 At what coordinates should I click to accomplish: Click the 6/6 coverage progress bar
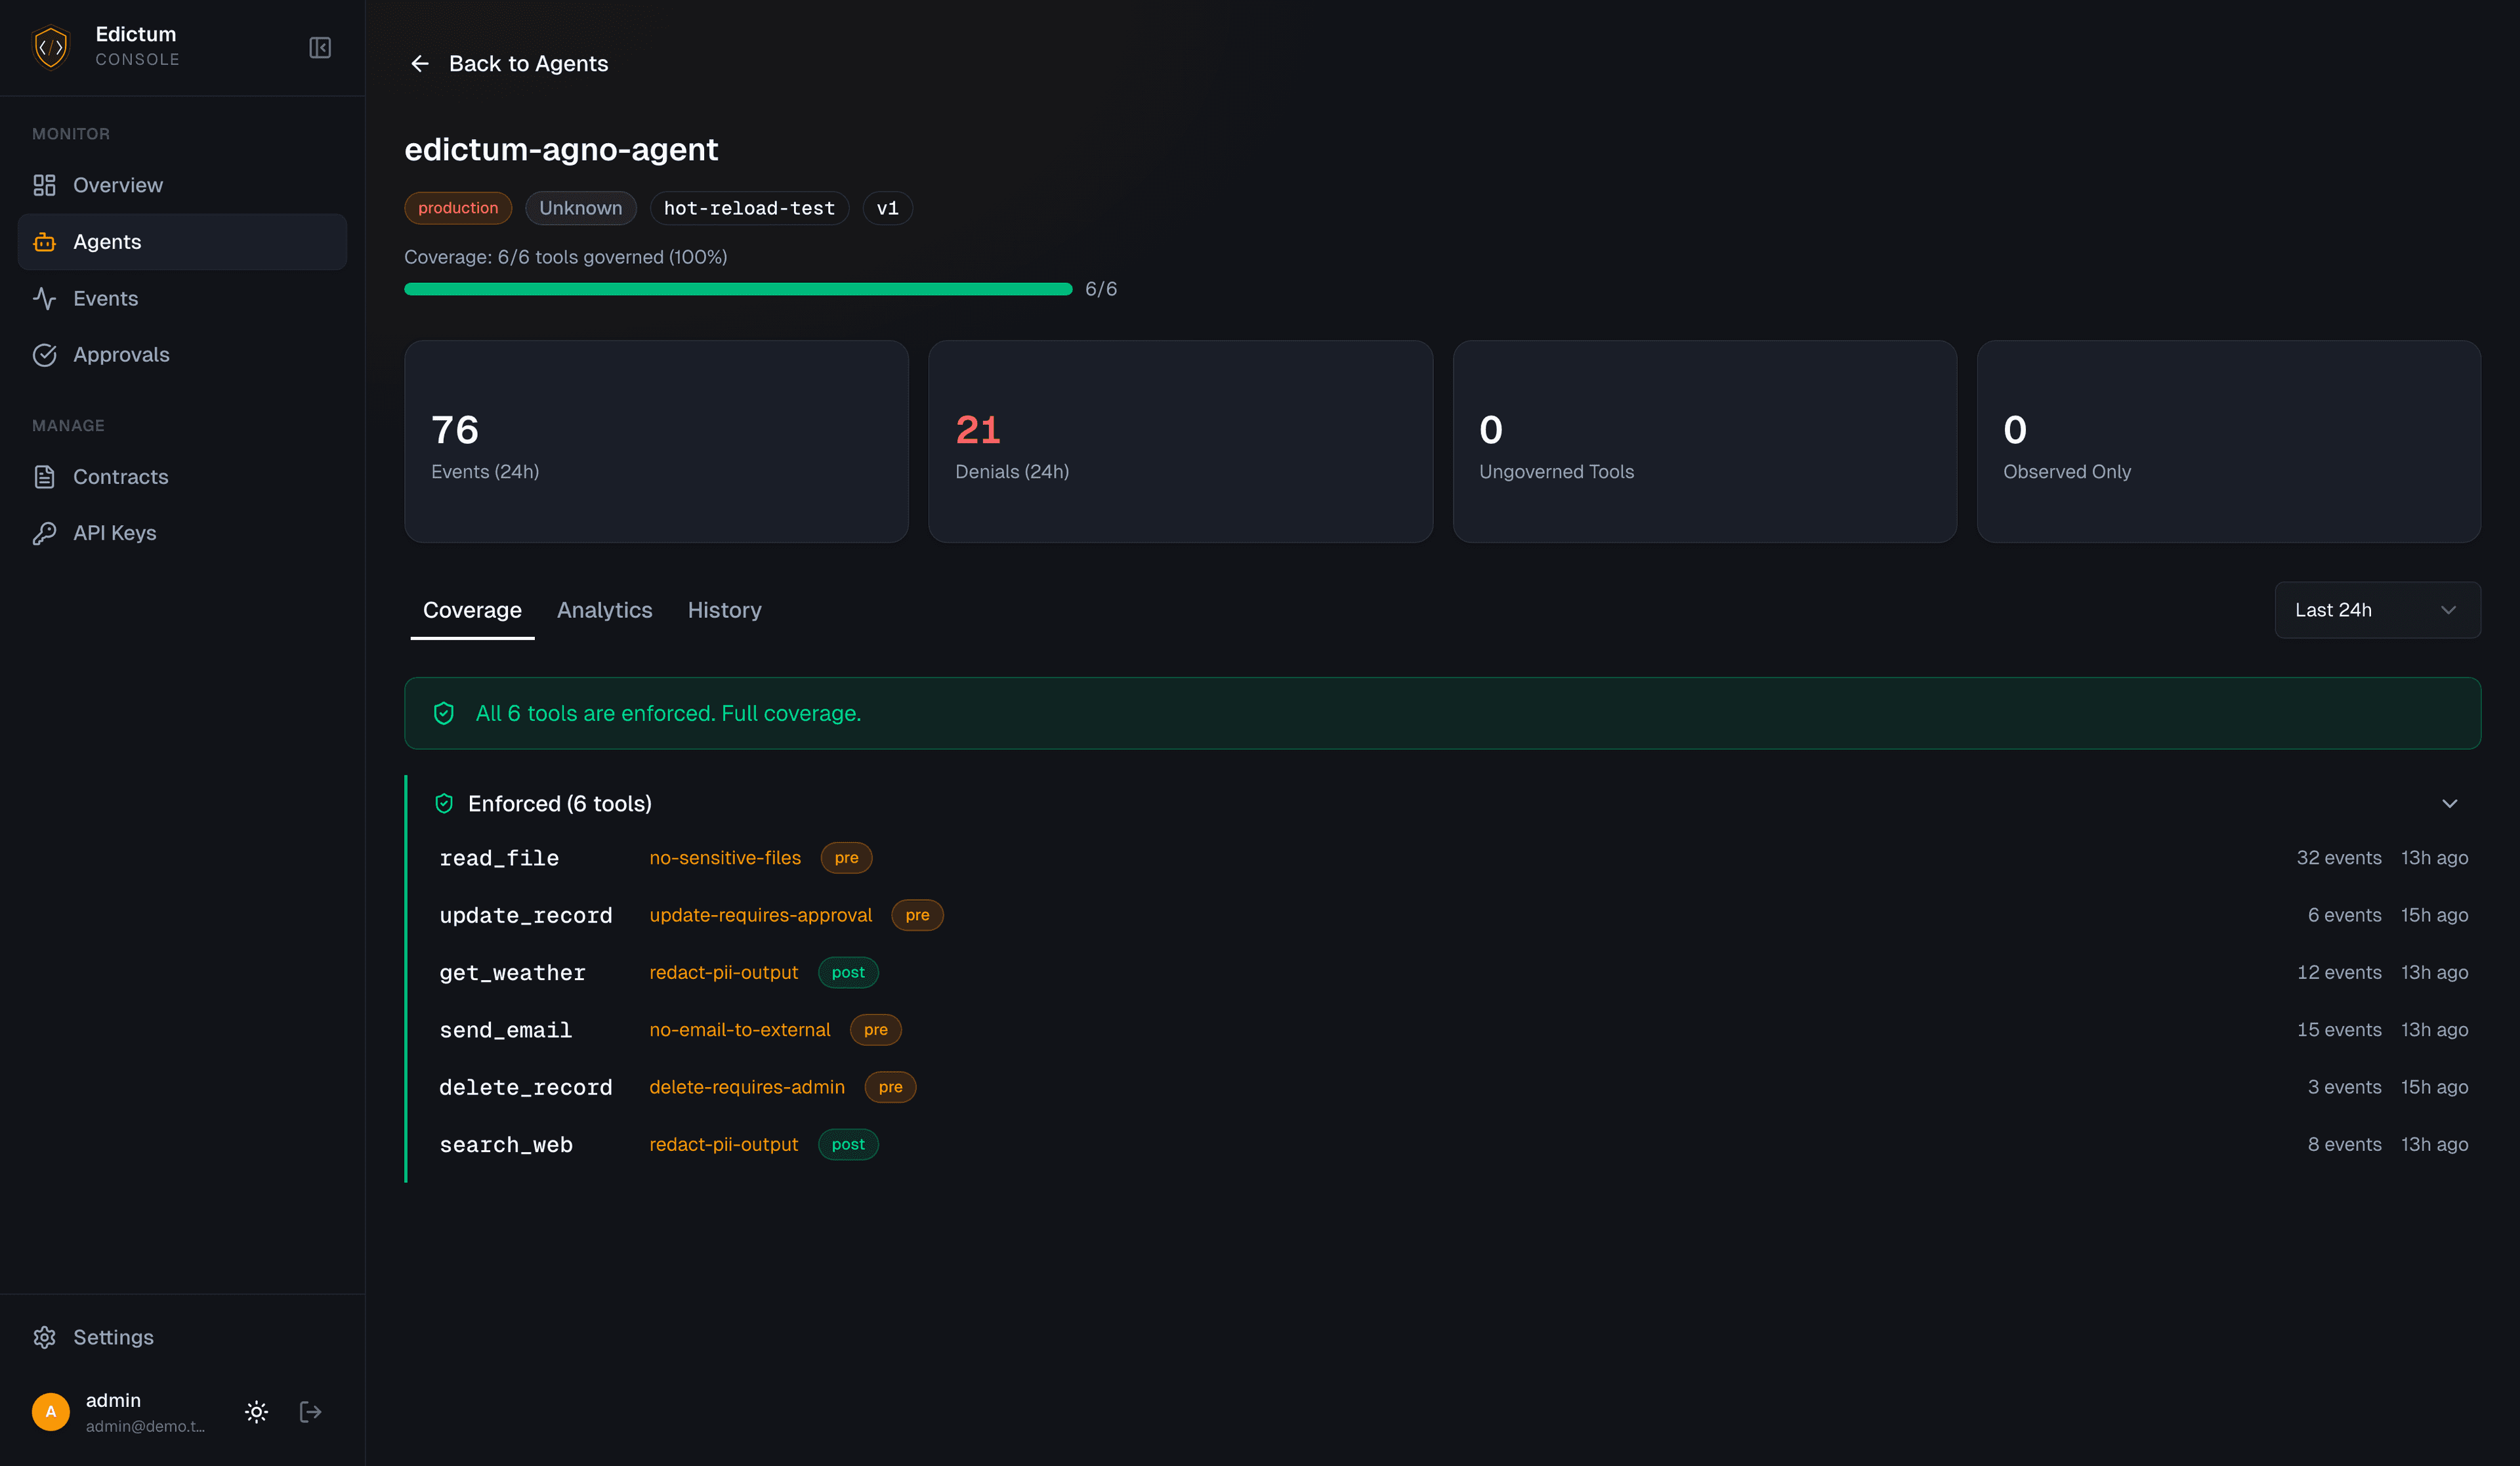pyautogui.click(x=738, y=290)
